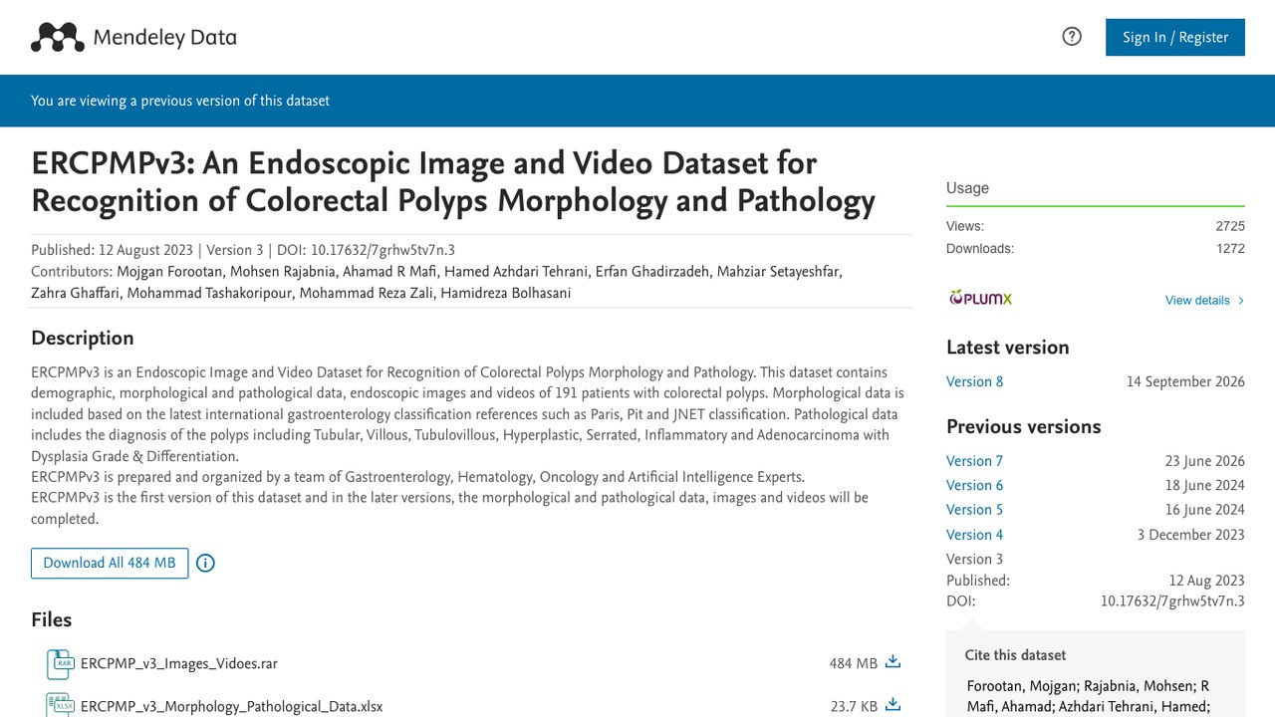Open contributor Erfan Ghadirzadeh's profile

tap(651, 272)
